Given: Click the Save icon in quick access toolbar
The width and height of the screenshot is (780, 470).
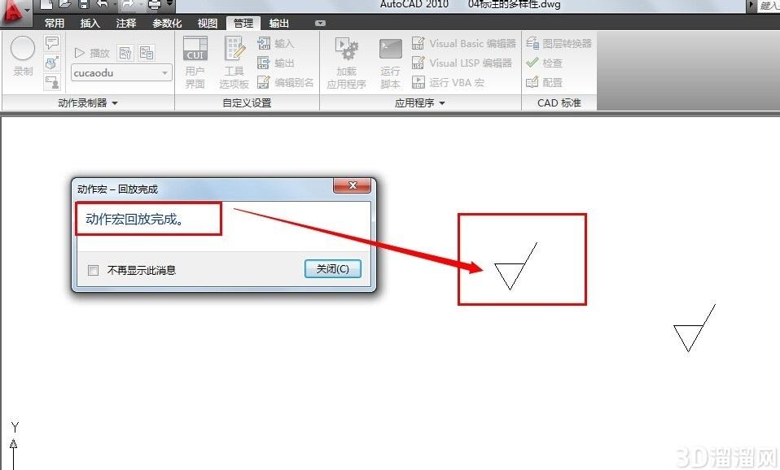Looking at the screenshot, I should click(84, 4).
